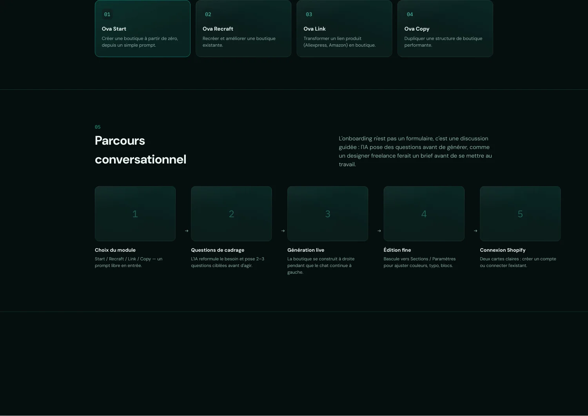Click the 02 number badge
Screen dimensions: 588x416
coord(208,15)
